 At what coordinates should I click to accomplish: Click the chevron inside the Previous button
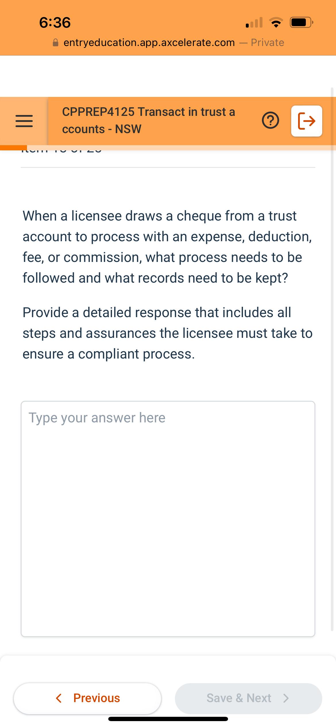click(59, 698)
